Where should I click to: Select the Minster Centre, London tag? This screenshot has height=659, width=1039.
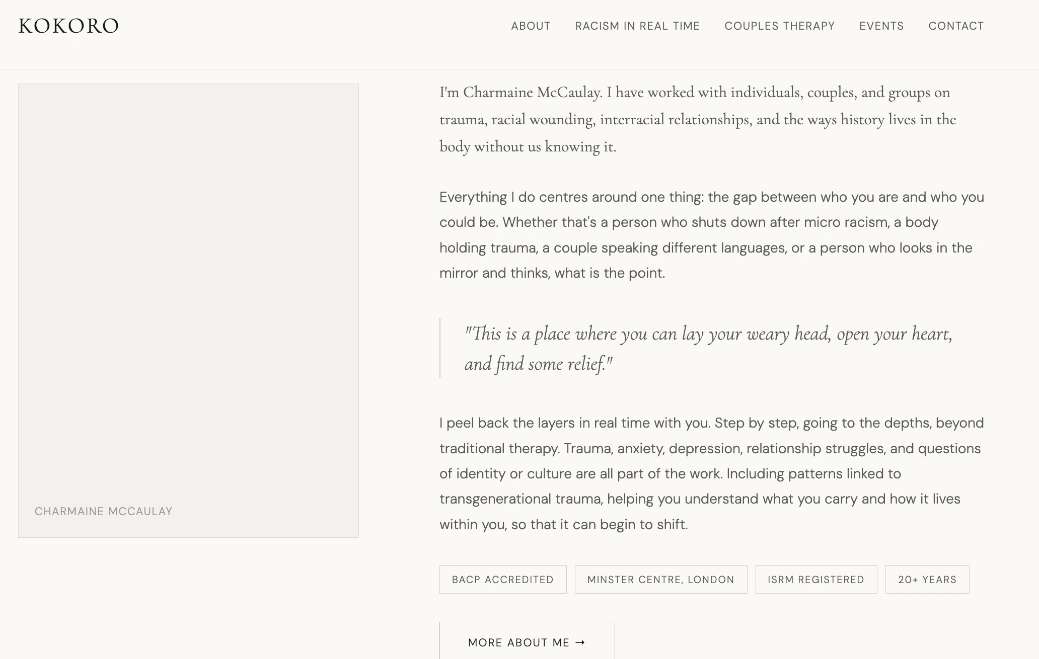point(660,580)
